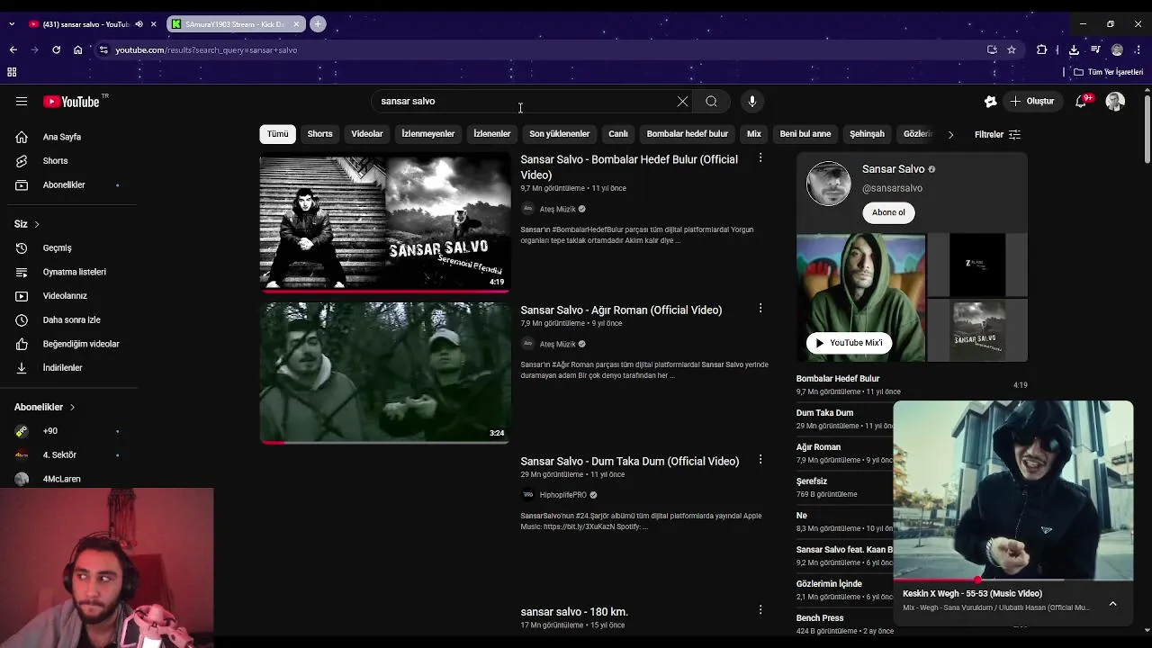The image size is (1152, 648).
Task: Open Ağır Roman video title
Action: click(621, 310)
